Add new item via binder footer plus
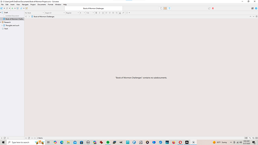Screen dimensions: 258x145 (x=1, y=138)
